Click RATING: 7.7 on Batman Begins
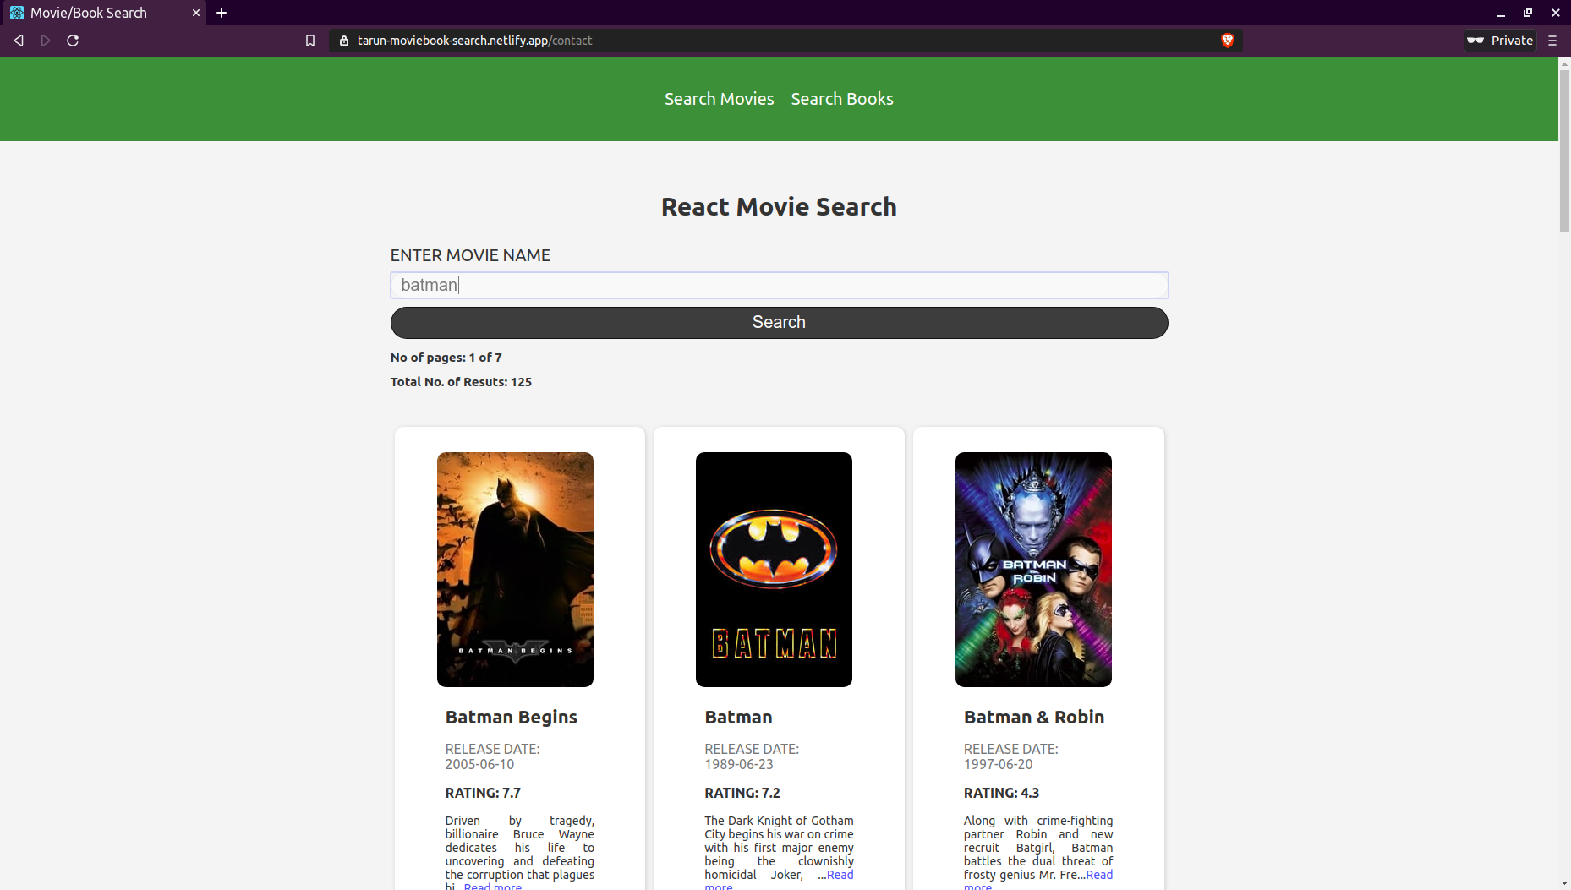1571x890 pixels. coord(483,793)
